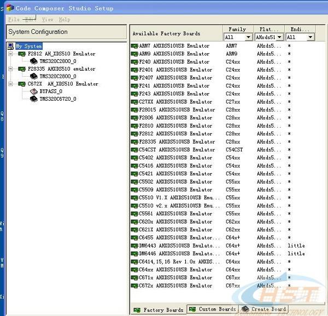The height and width of the screenshot is (316, 328).
Task: Click the TMS320C2800_0 chip icon under F28335
Action: pyautogui.click(x=34, y=76)
